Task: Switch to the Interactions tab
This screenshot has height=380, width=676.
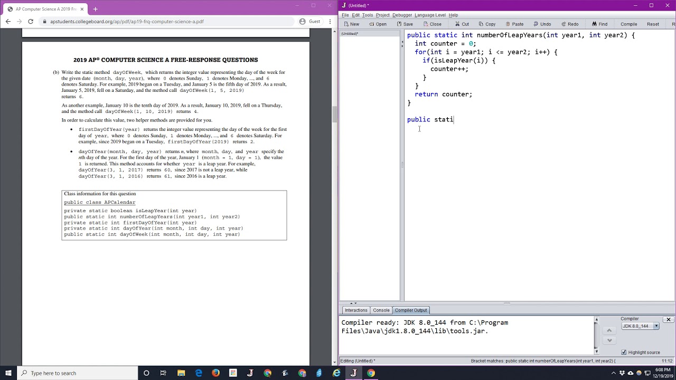Action: 356,310
